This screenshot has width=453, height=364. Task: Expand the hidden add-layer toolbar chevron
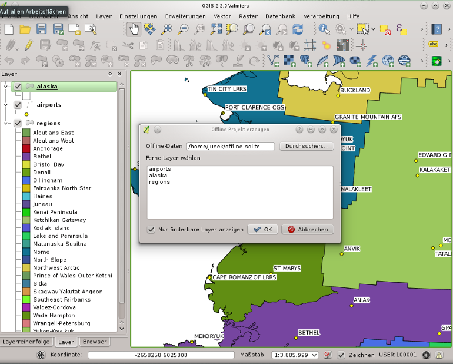pyautogui.click(x=422, y=61)
